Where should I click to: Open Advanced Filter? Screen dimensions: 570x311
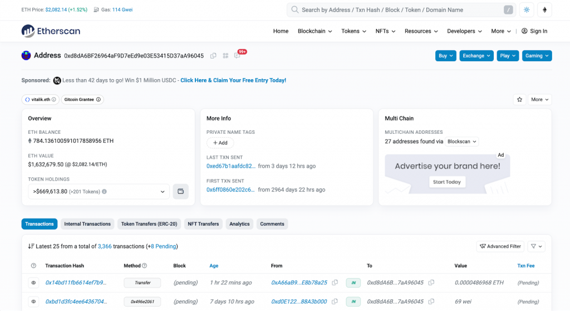pyautogui.click(x=500, y=246)
